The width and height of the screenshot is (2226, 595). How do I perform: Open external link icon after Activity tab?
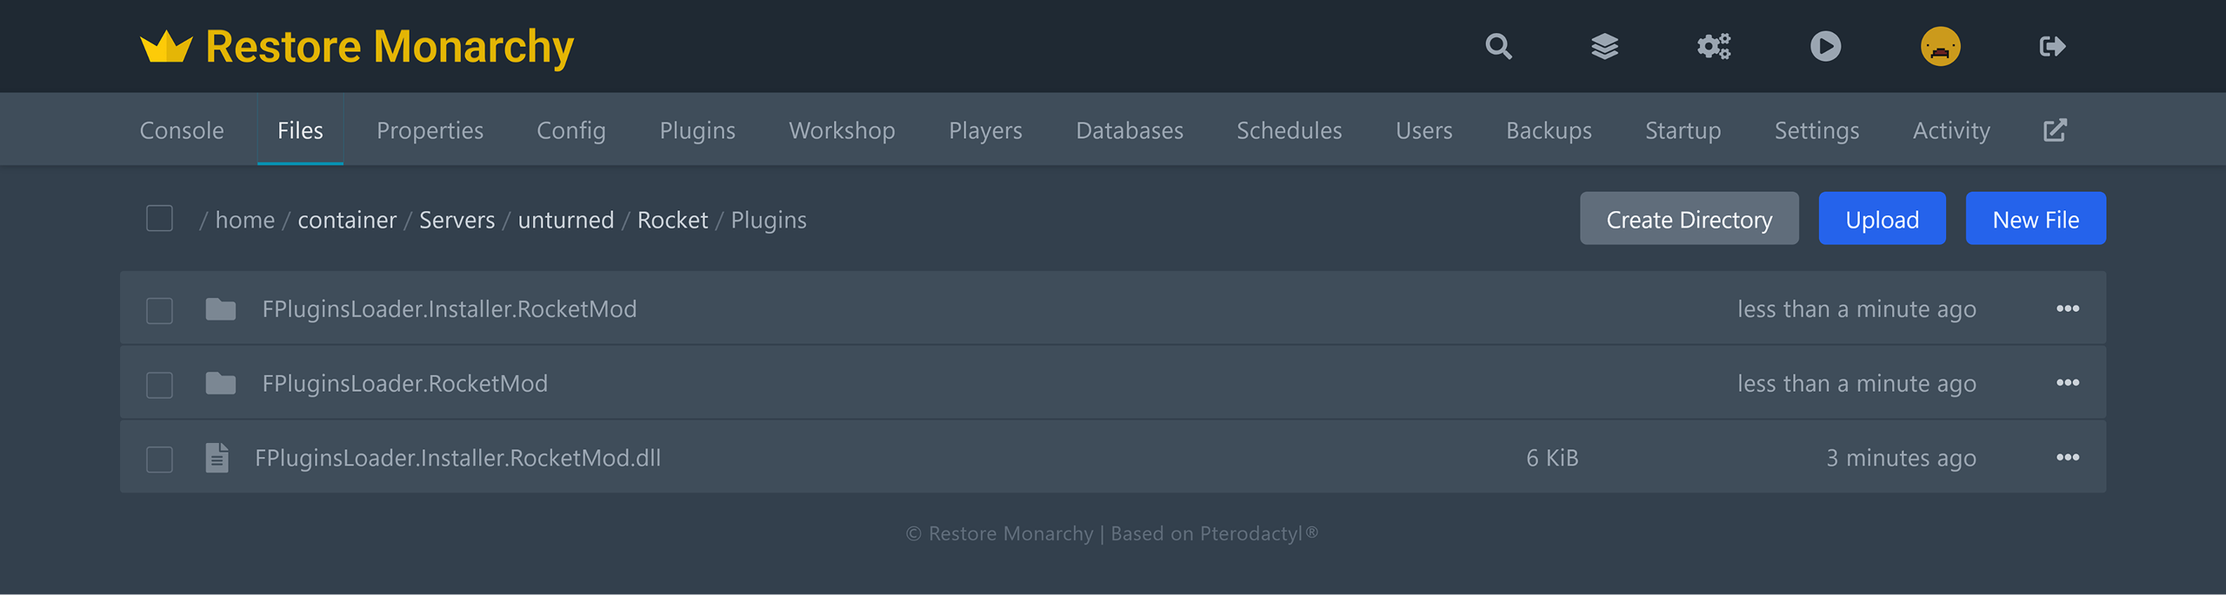2055,130
